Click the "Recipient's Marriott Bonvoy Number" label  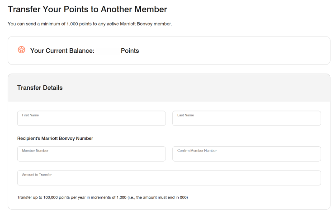[55, 138]
